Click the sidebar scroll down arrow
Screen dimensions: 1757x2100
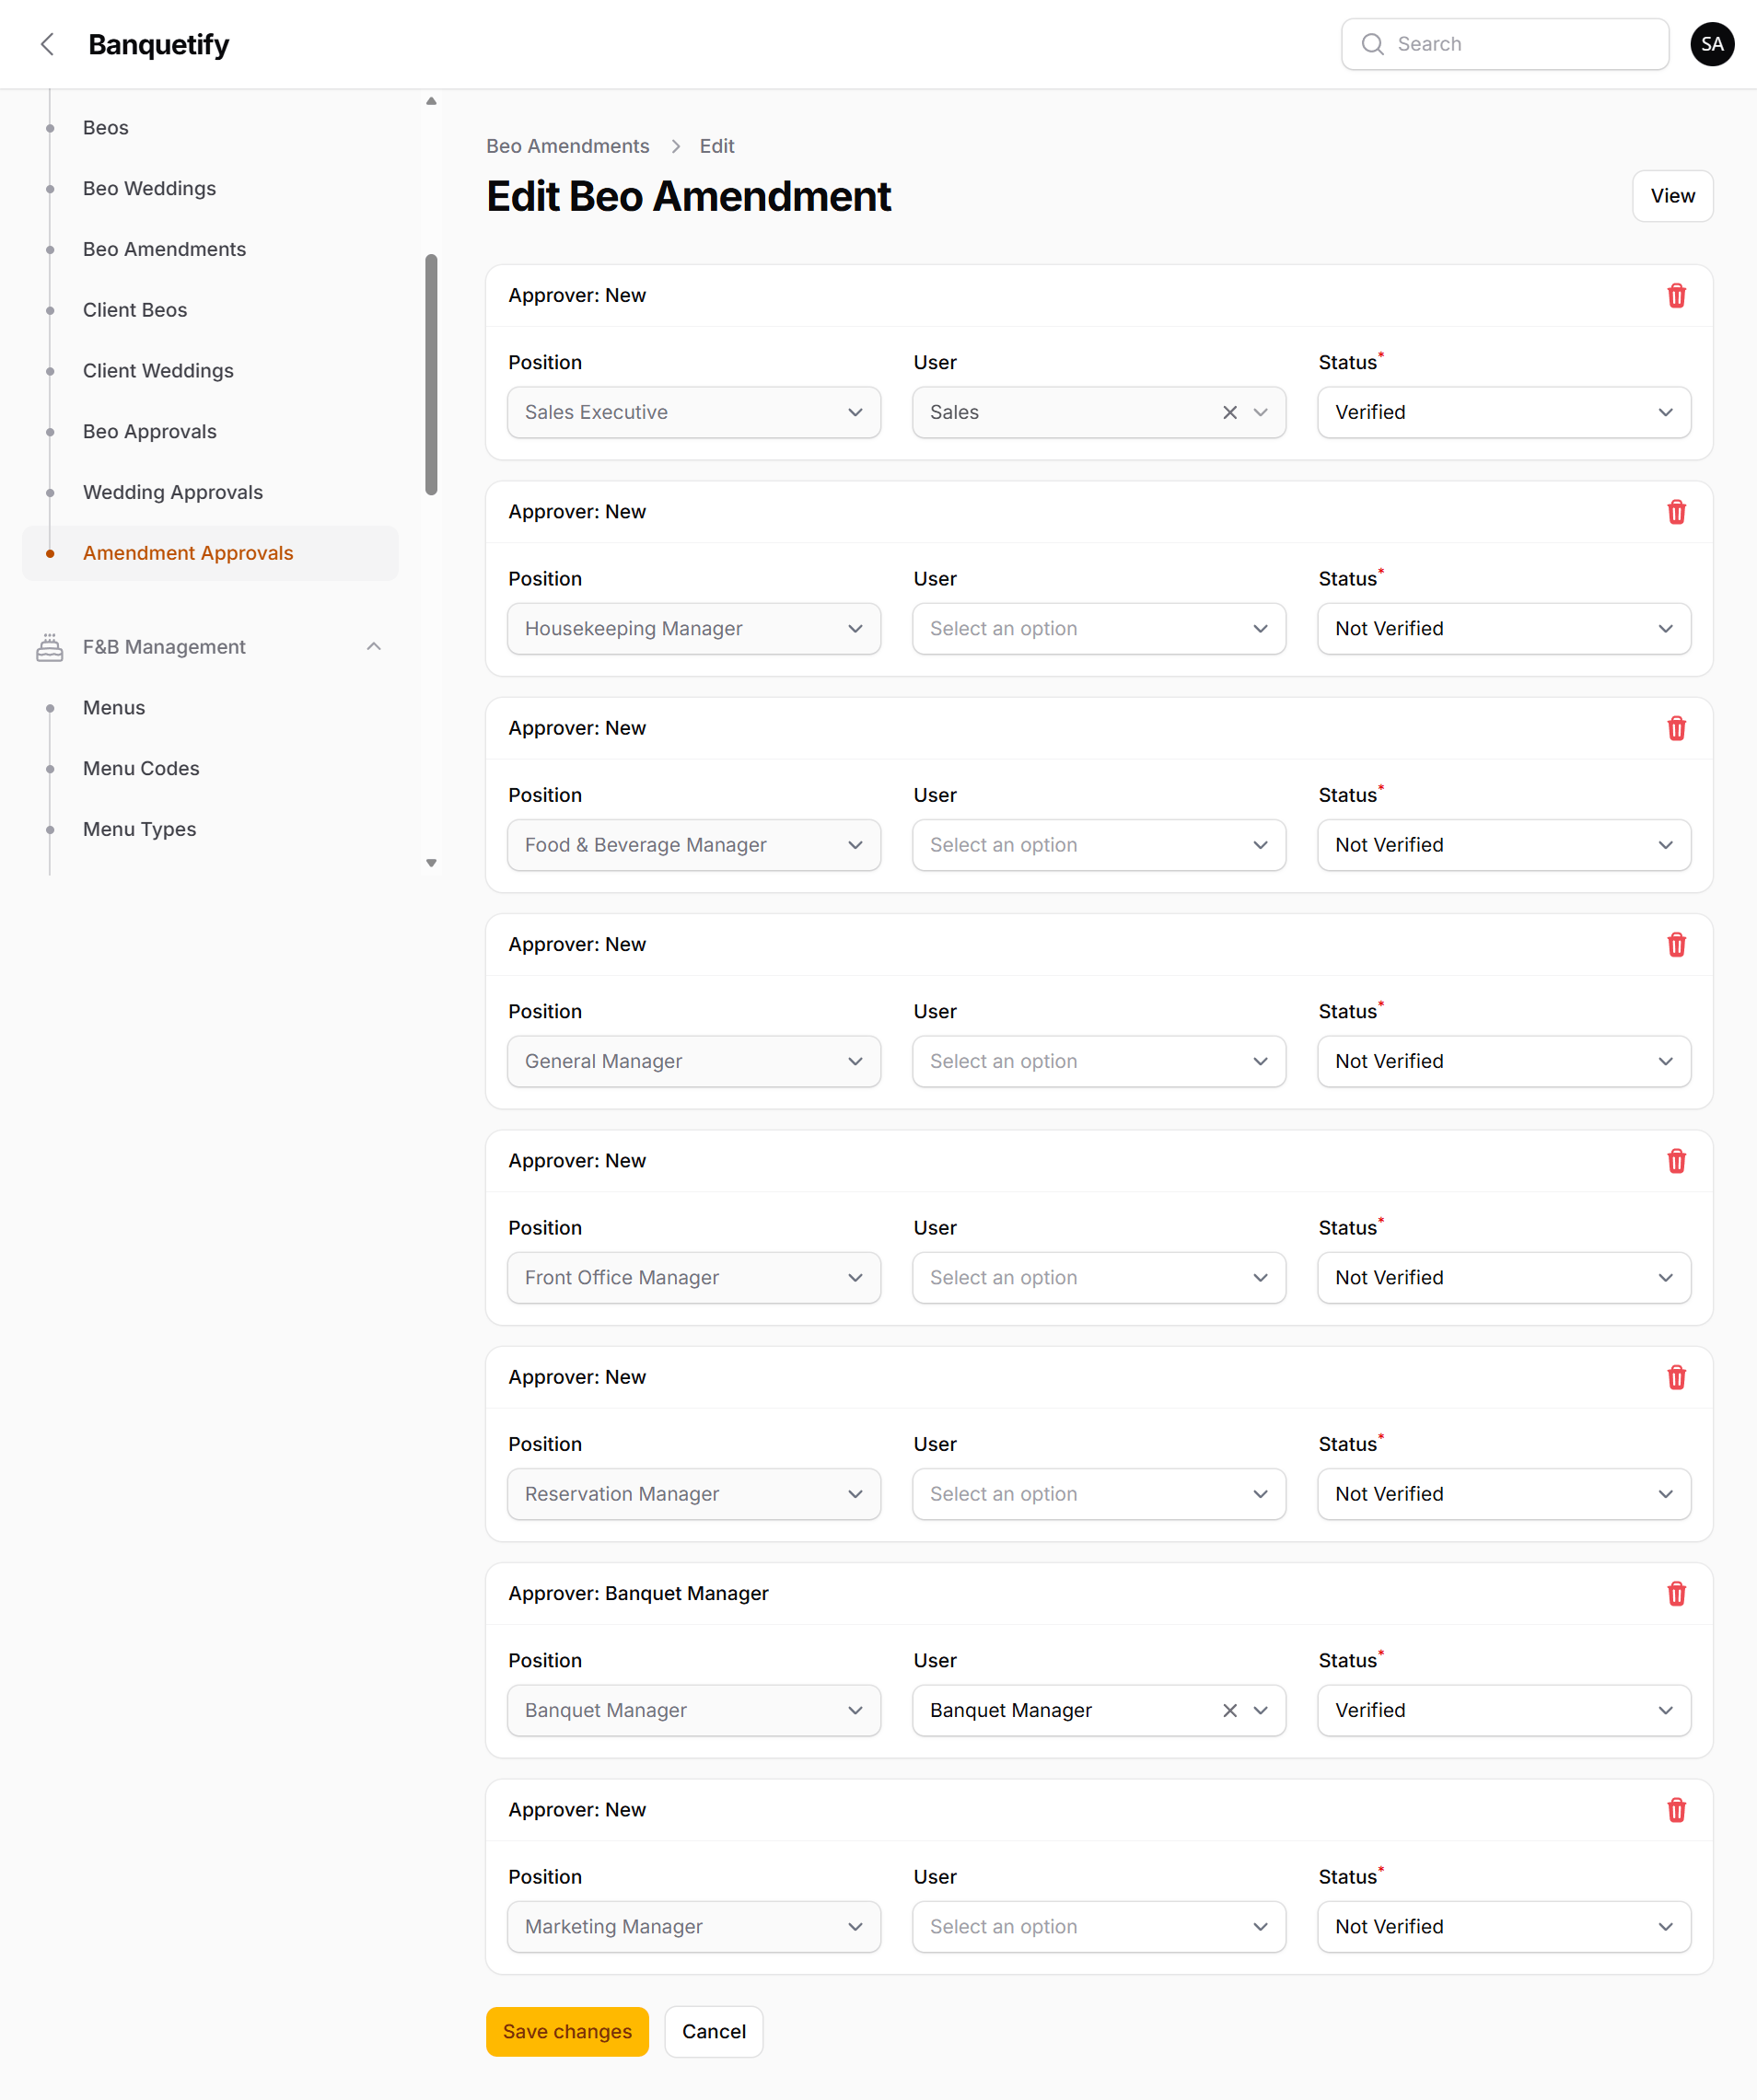click(431, 863)
